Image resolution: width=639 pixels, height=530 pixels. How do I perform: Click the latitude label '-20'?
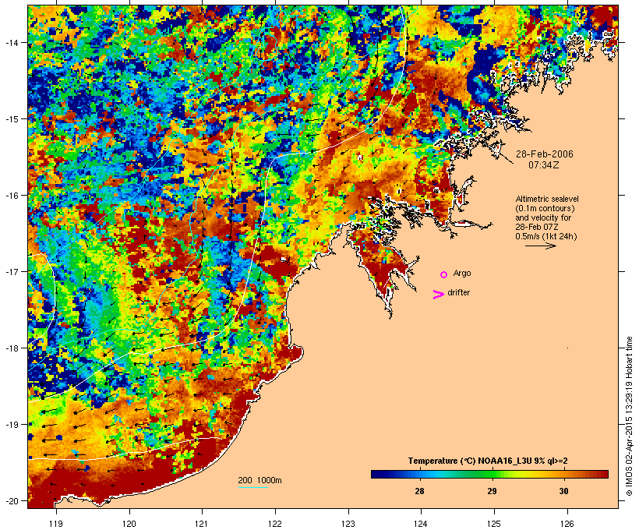click(x=11, y=500)
